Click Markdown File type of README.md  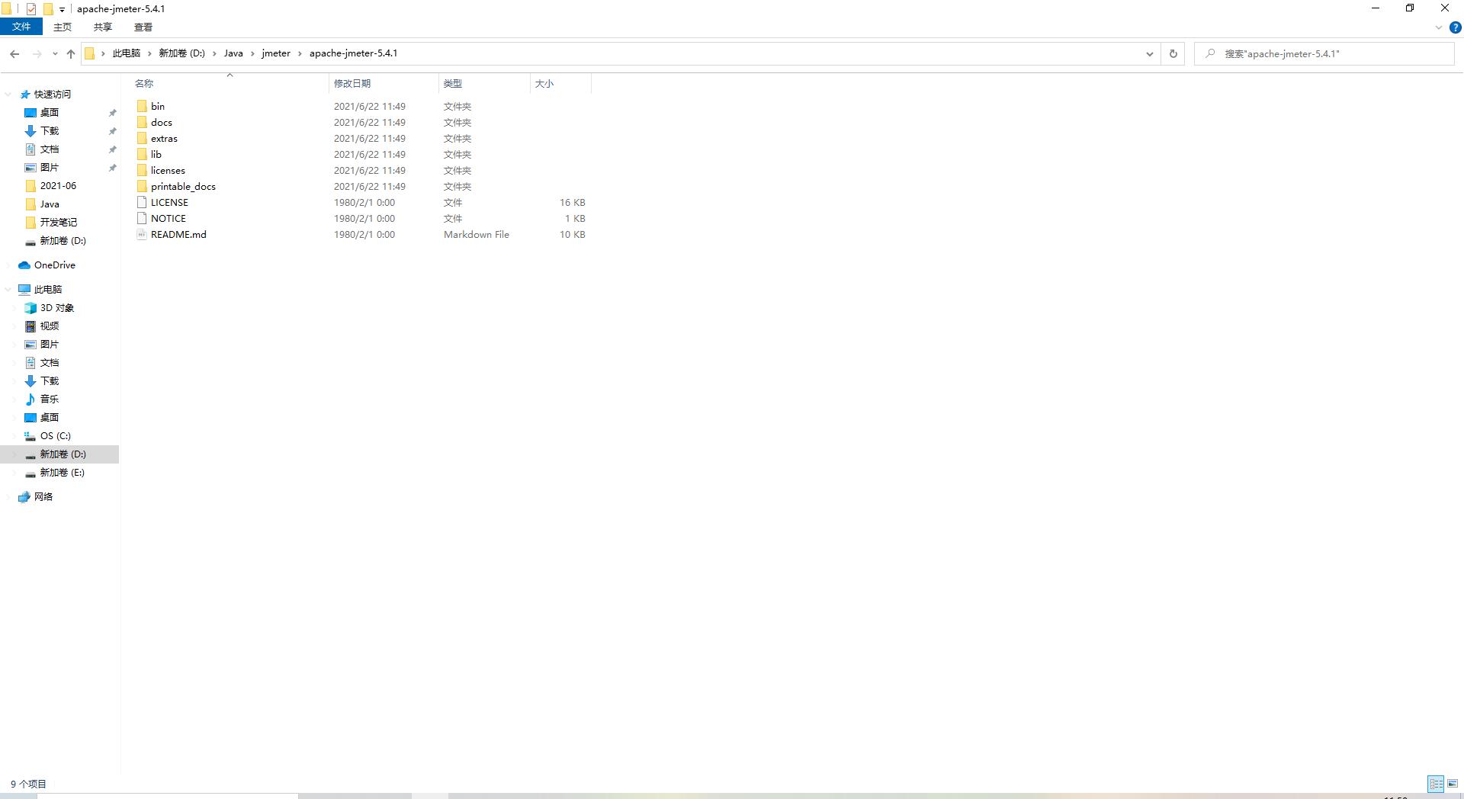click(477, 234)
